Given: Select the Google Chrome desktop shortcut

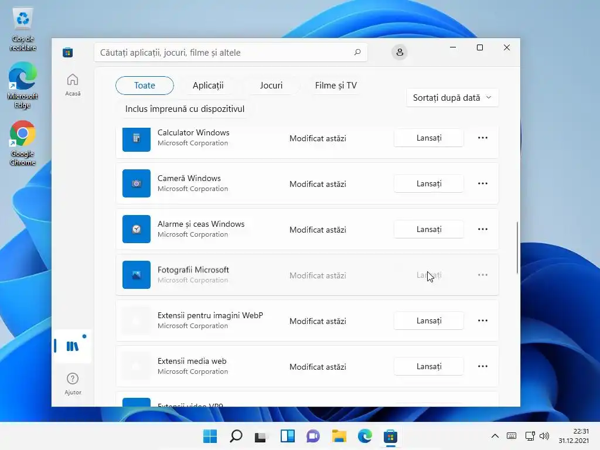Looking at the screenshot, I should tap(23, 143).
